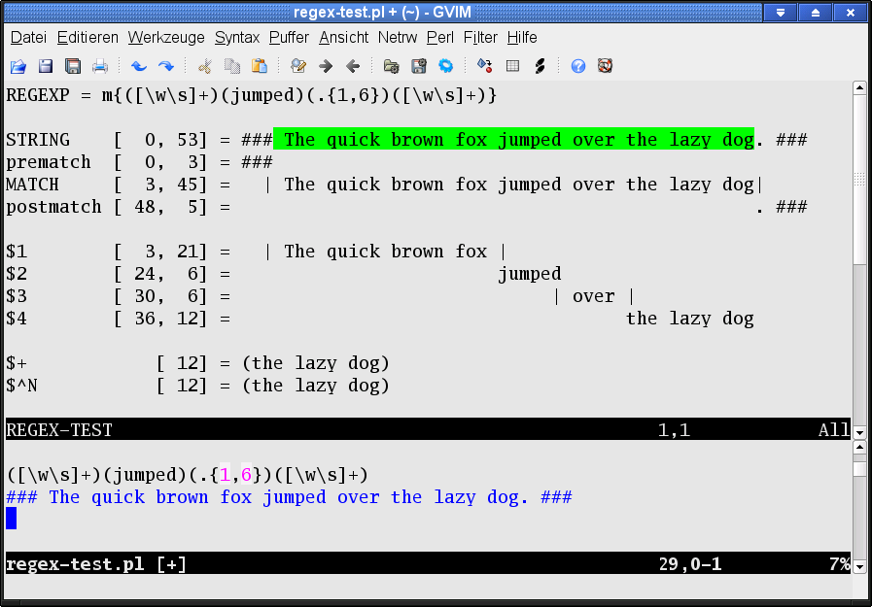Open Vim help via the question mark icon
Image resolution: width=872 pixels, height=607 pixels.
tap(577, 66)
